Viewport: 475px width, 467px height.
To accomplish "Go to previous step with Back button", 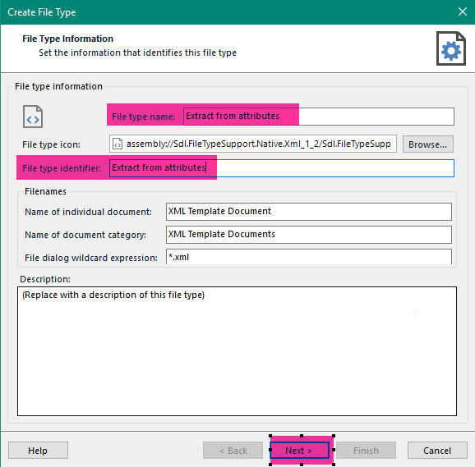I will click(233, 451).
